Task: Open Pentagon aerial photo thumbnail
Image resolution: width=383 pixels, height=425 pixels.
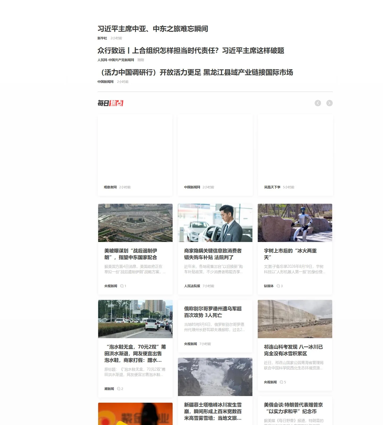Action: click(x=135, y=223)
